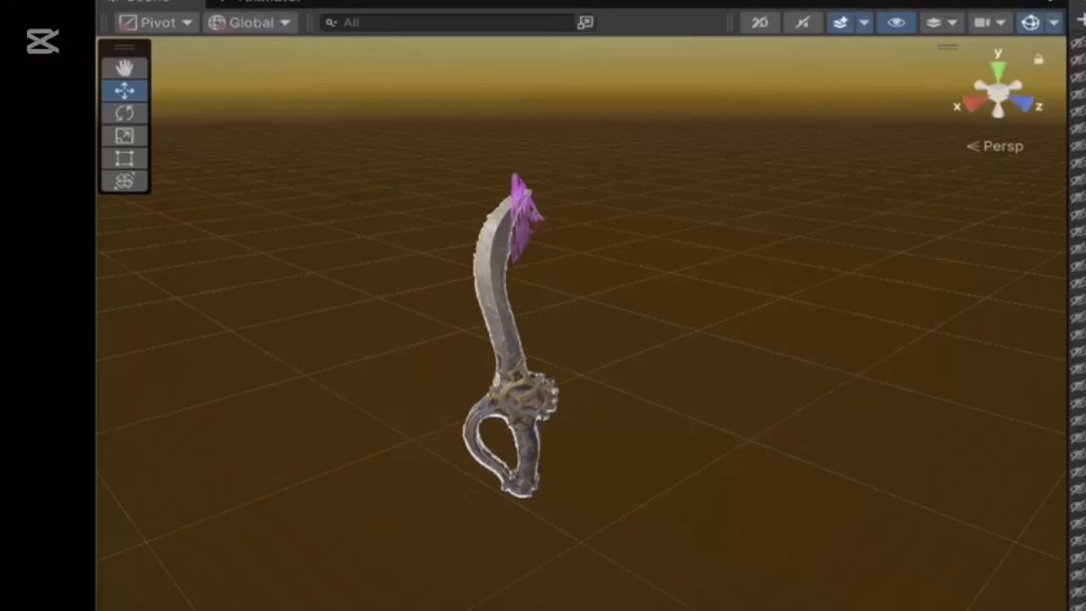
Task: Click the green Y axis cone
Action: coord(998,72)
